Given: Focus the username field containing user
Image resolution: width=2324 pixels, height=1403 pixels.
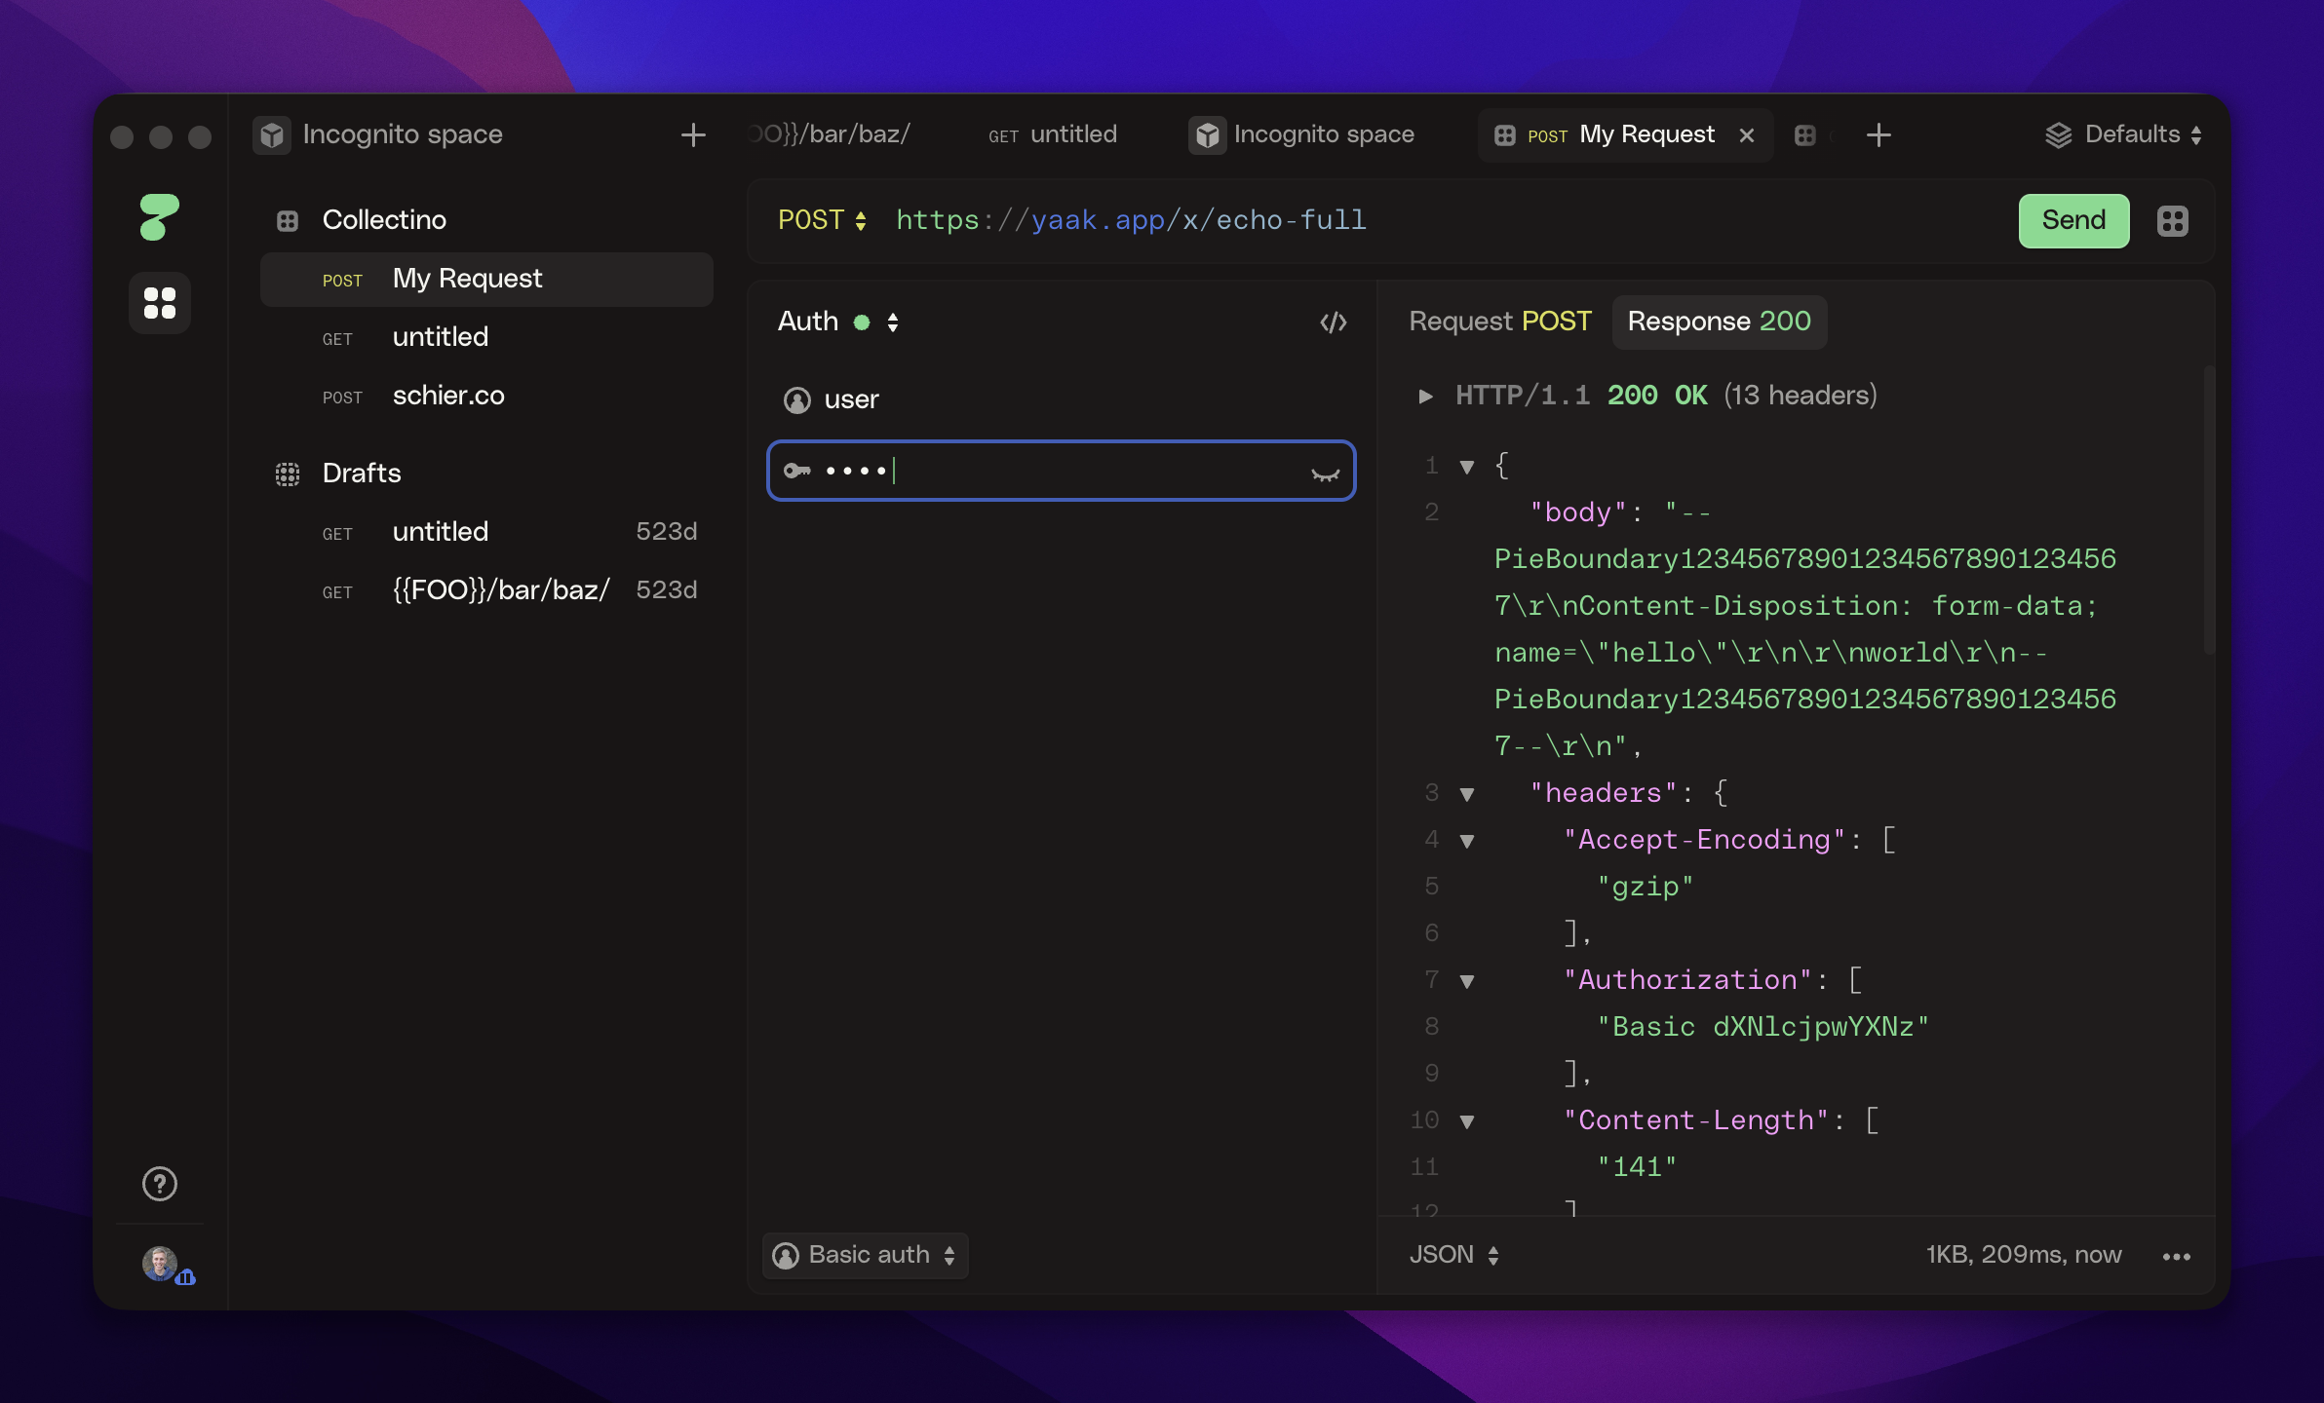Looking at the screenshot, I should click(x=1061, y=399).
